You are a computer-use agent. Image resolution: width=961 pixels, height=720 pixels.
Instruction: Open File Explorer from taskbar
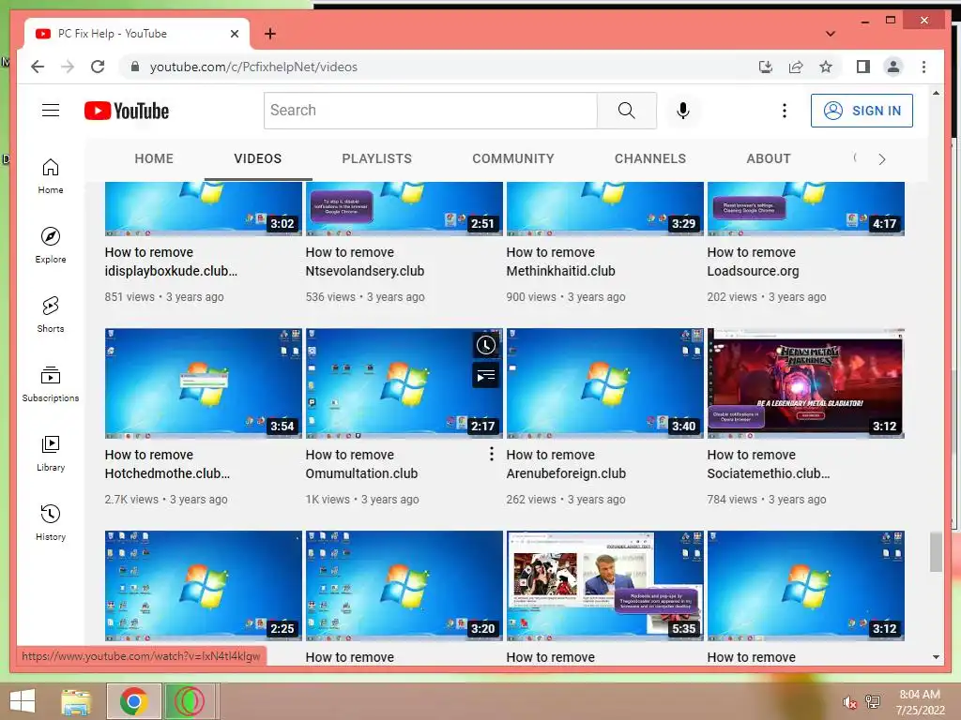76,701
